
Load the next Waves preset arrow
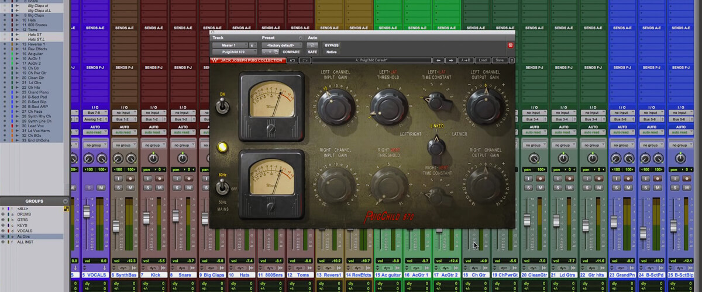(451, 60)
